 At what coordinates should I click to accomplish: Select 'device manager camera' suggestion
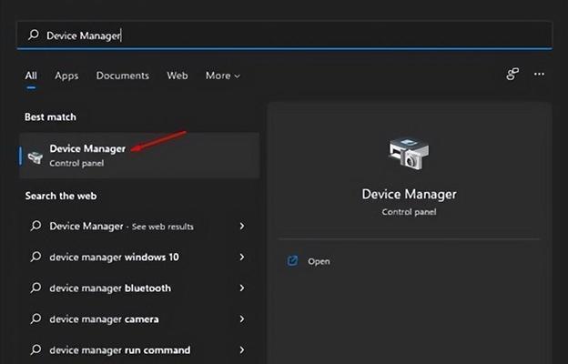click(x=139, y=319)
